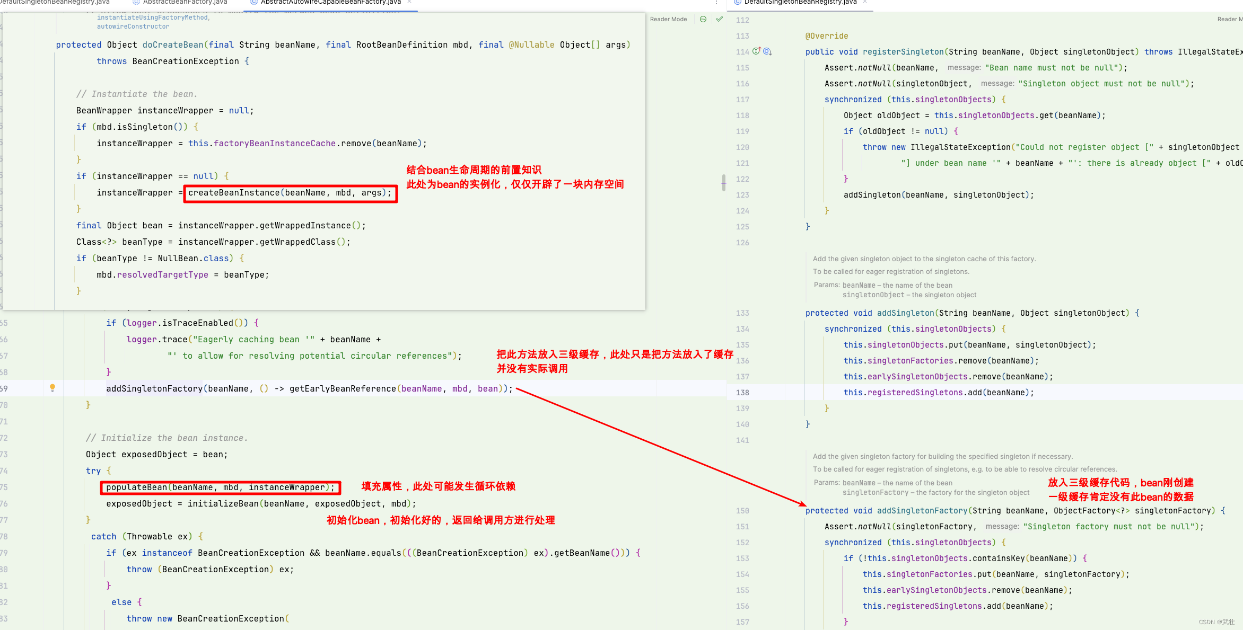Viewport: 1243px width, 630px height.
Task: Click addSingleton method declaration on line 133
Action: tap(906, 313)
